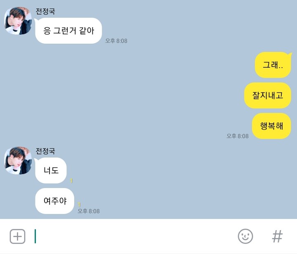The image size is (297, 254).
Task: Click the timestamp next to '응 그런거 같아'
Action: click(x=116, y=41)
